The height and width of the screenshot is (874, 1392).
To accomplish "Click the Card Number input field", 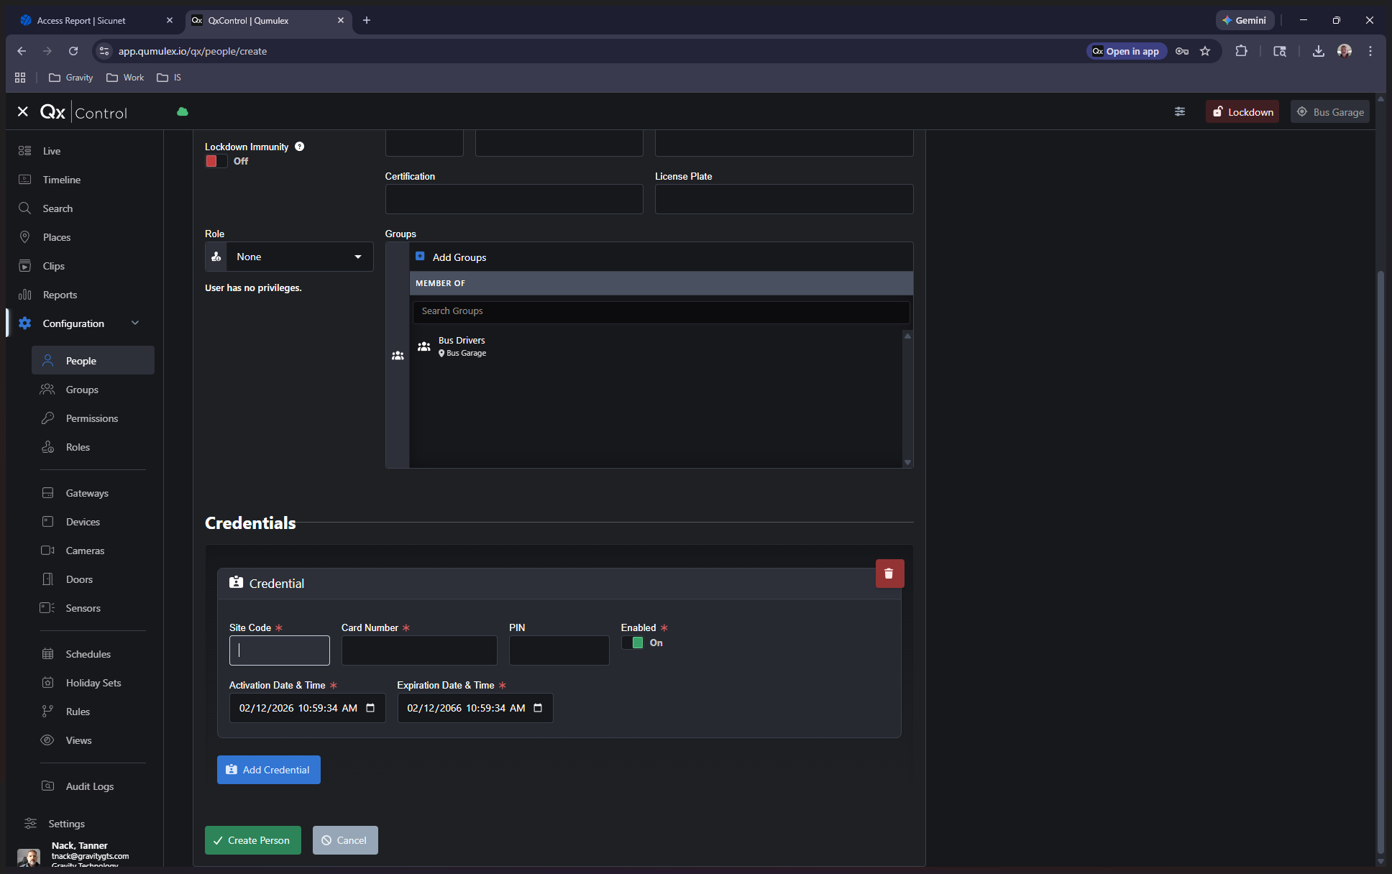I will point(419,650).
